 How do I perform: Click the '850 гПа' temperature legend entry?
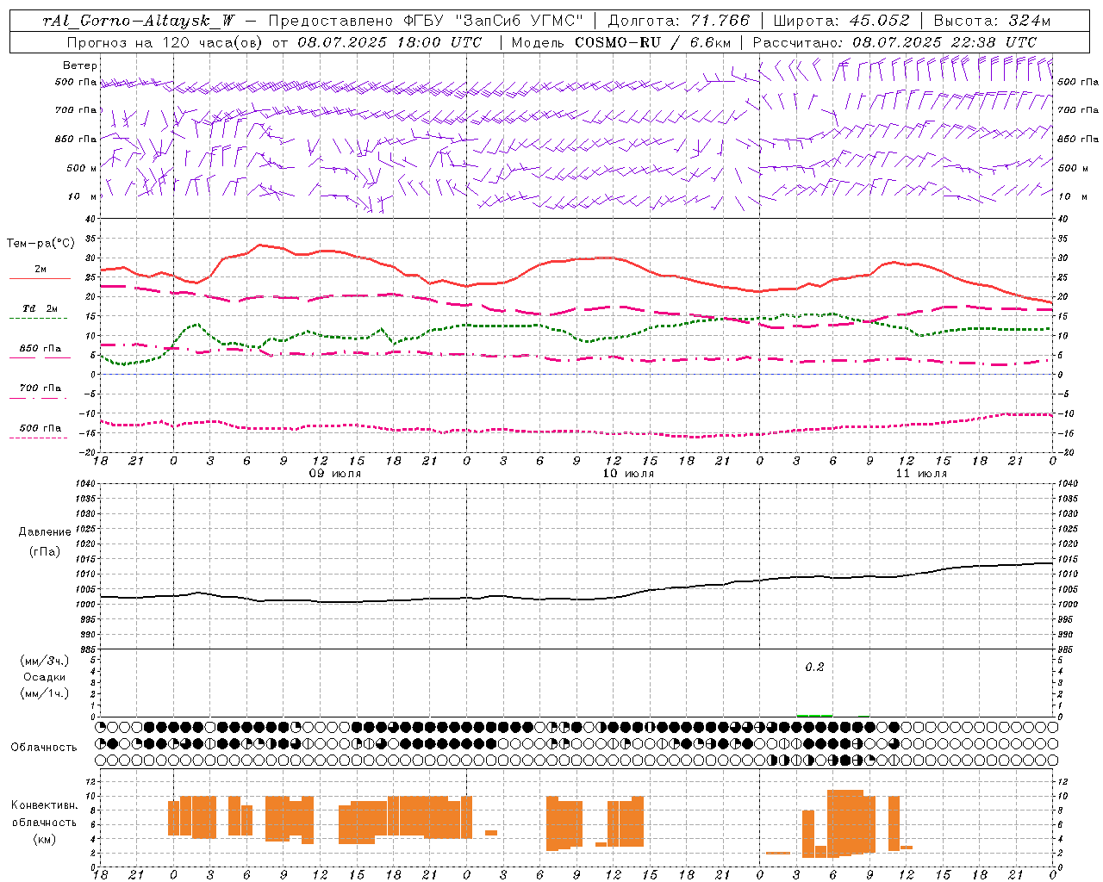41,349
